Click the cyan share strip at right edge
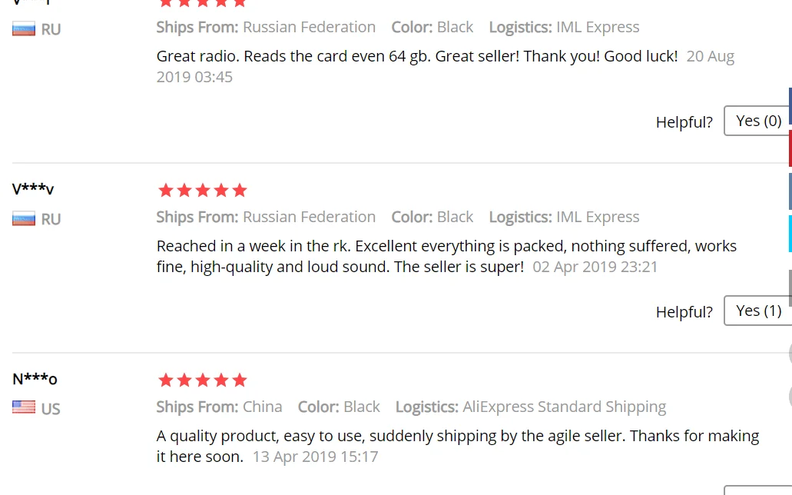This screenshot has height=495, width=792. [790, 234]
